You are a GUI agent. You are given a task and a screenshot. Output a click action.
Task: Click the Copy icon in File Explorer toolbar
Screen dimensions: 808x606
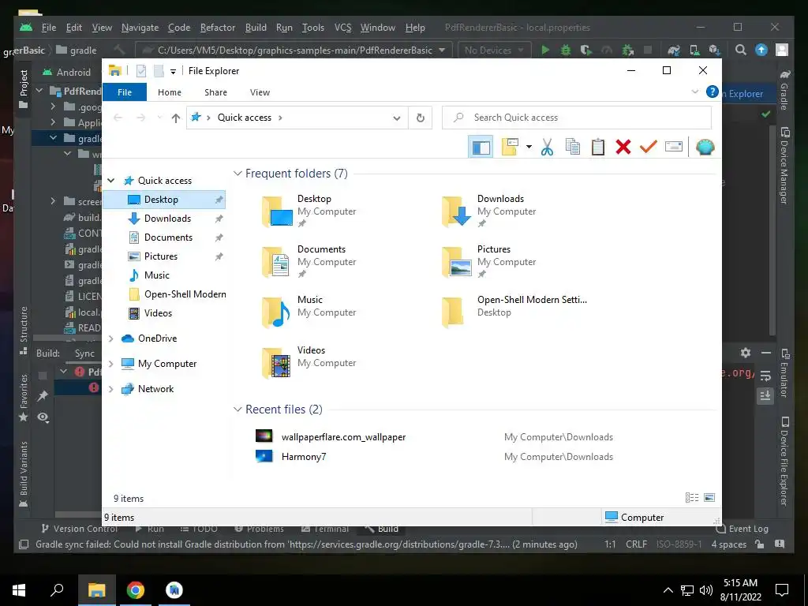(x=573, y=148)
